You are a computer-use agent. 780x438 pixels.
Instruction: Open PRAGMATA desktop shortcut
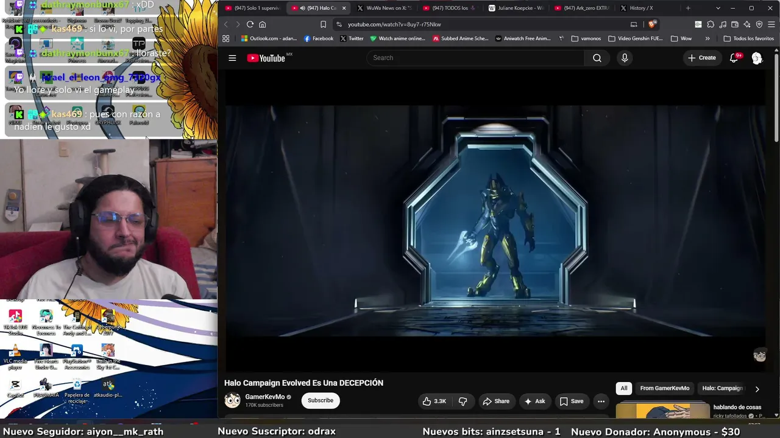click(46, 388)
